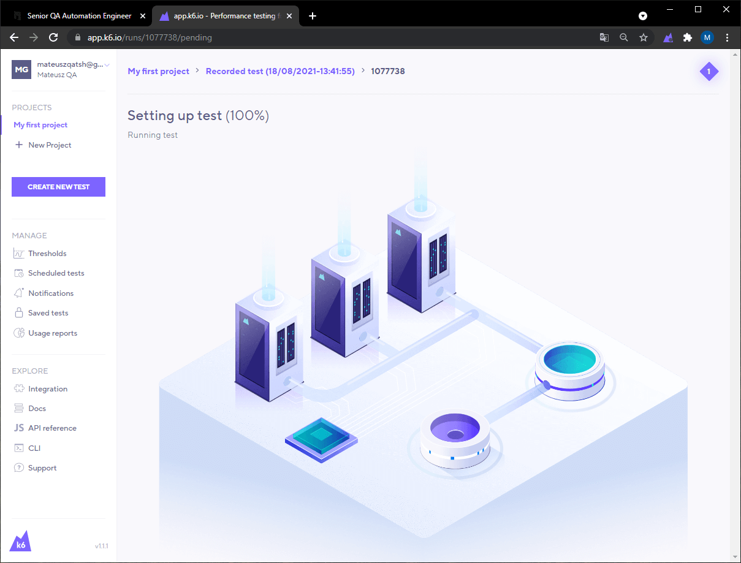The height and width of the screenshot is (563, 741).
Task: Open the Usage reports chart icon
Action: (18, 333)
